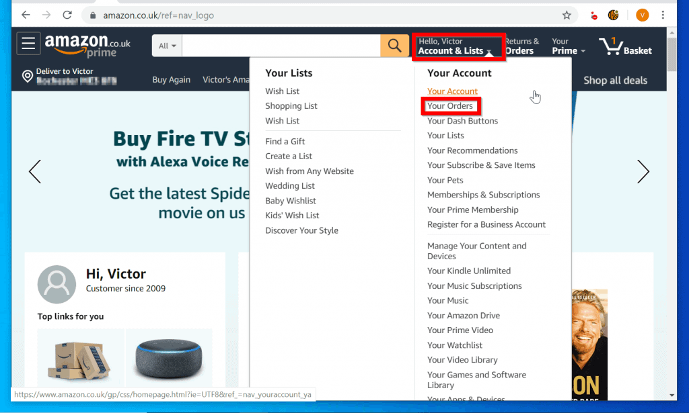Open Your Lists under Your Account
Screen dimensions: 689x413
pyautogui.click(x=445, y=136)
